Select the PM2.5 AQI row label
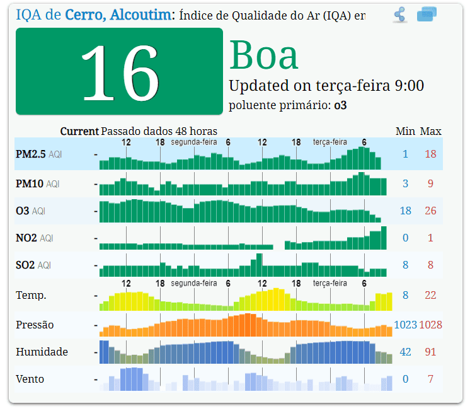Screen dimensions: 470x411 38,154
